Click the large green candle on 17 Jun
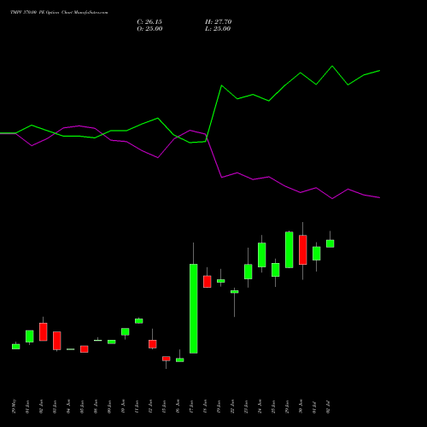The width and height of the screenshot is (427, 427). (x=194, y=308)
